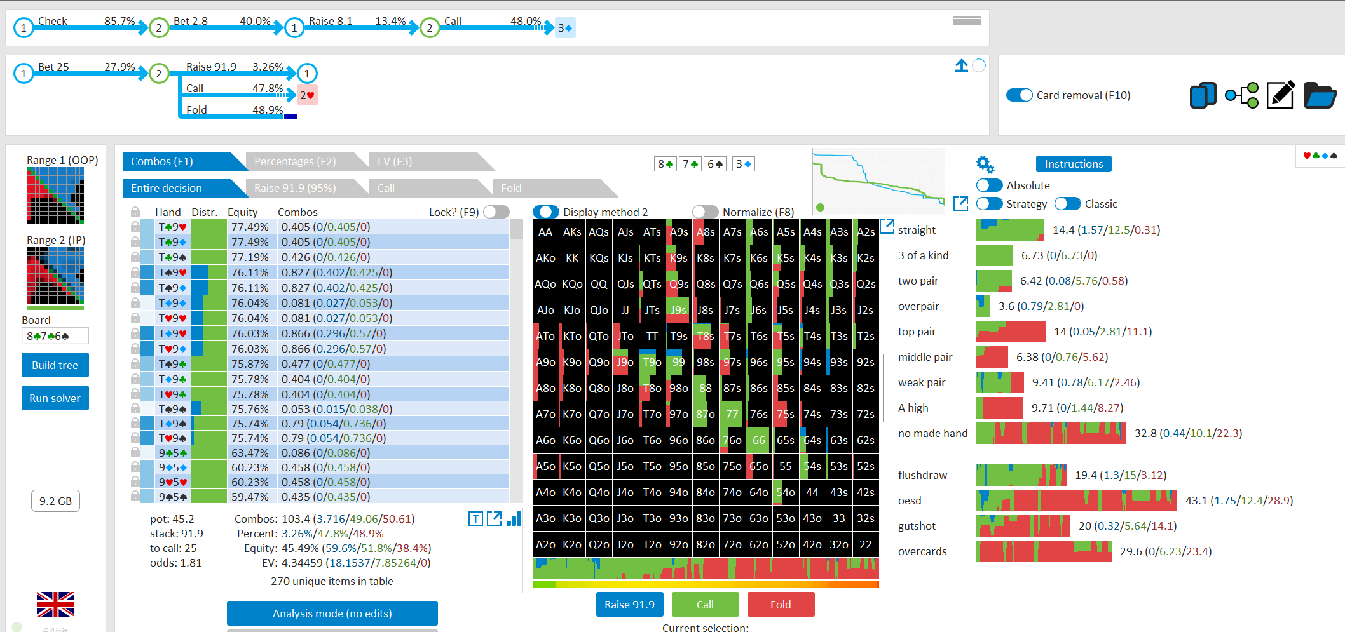Click the Board cards input field

[55, 336]
